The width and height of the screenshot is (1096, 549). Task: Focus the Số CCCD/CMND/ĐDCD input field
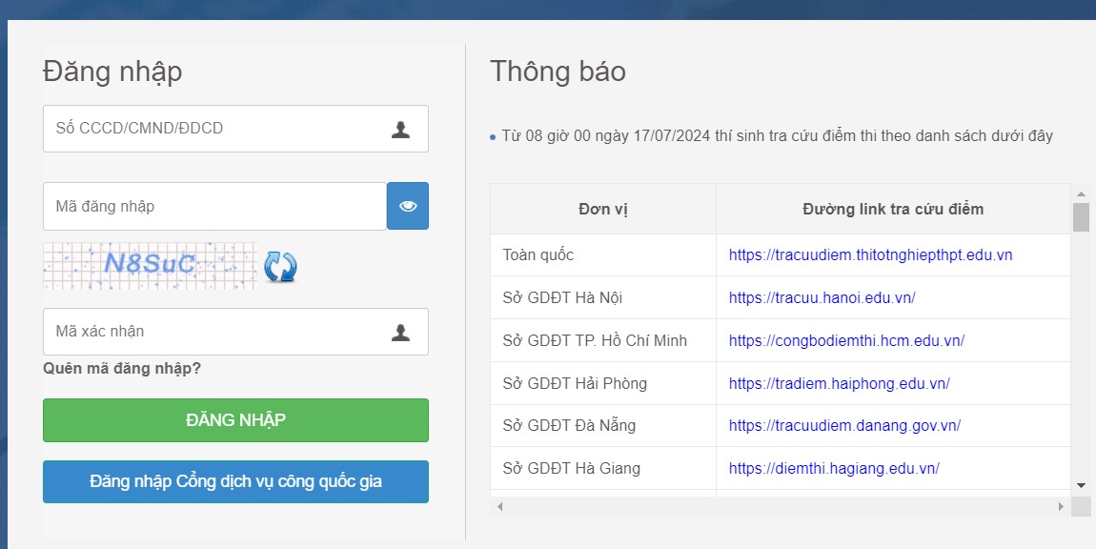pyautogui.click(x=214, y=129)
